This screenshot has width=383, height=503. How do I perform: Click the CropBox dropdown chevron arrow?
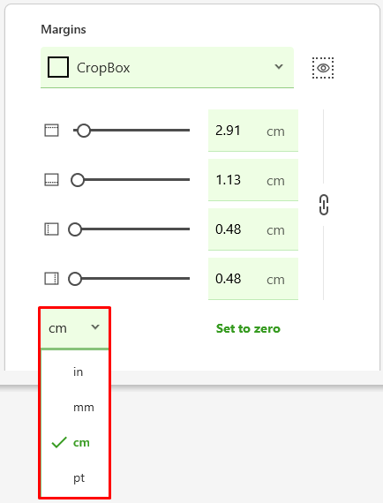279,67
